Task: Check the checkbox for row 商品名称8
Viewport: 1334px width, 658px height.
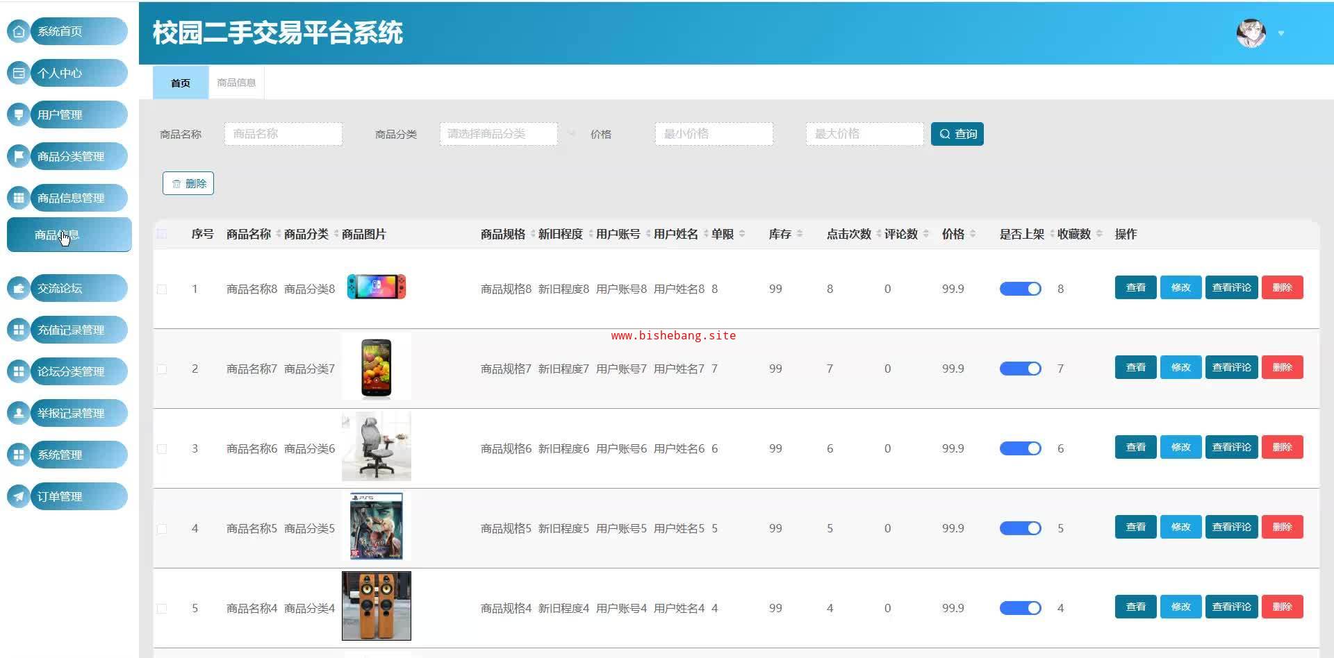Action: click(x=162, y=289)
